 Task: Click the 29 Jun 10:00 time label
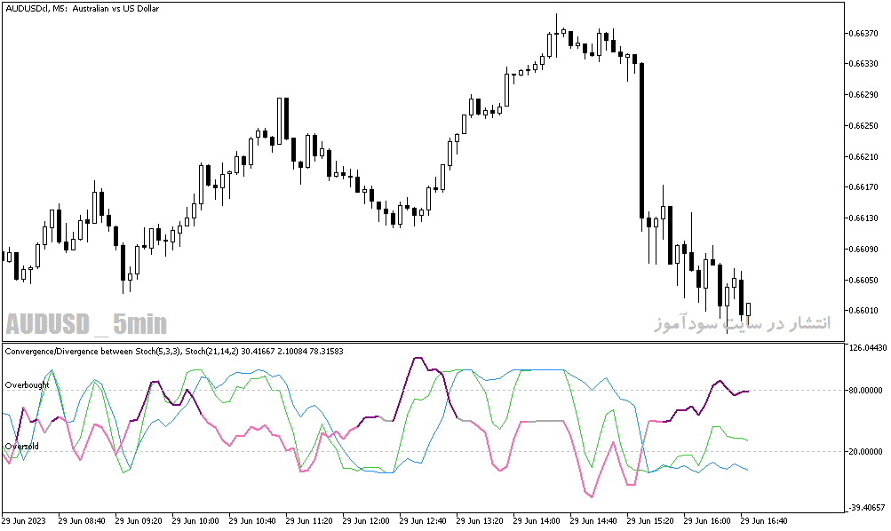pyautogui.click(x=195, y=520)
